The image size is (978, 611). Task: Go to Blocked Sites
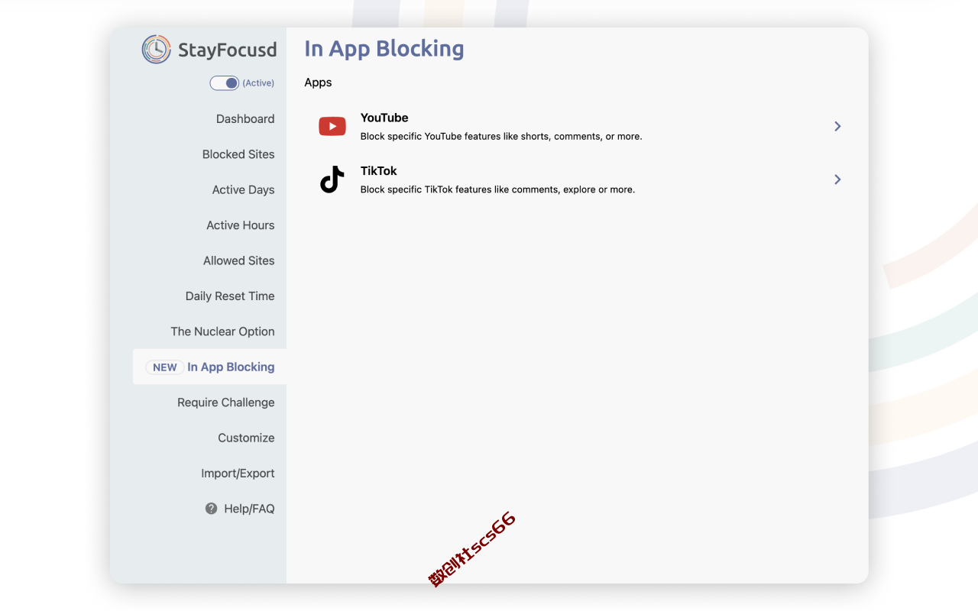coord(238,154)
